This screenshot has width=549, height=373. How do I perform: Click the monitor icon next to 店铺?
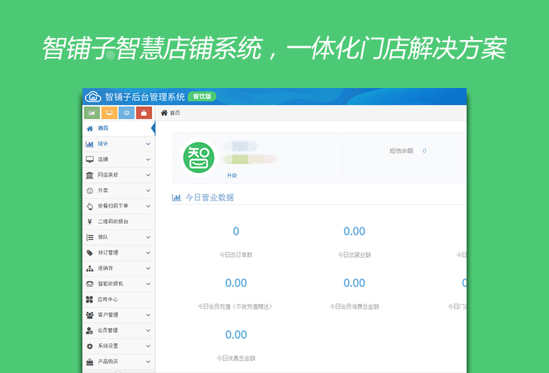(89, 159)
